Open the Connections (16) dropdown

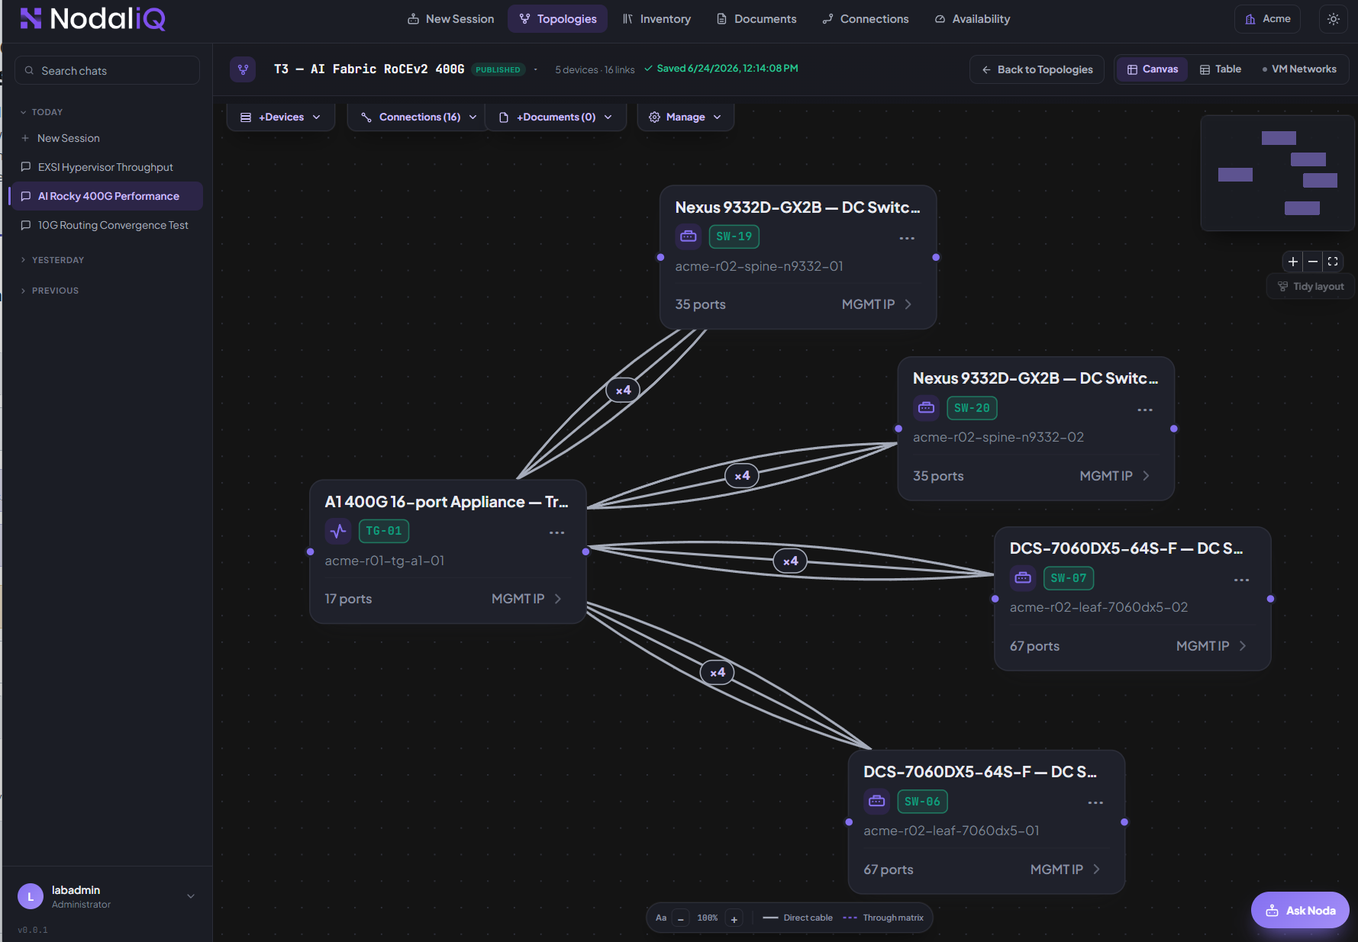click(418, 117)
